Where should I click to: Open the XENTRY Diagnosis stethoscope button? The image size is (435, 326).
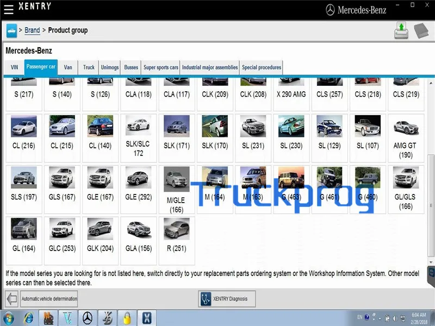(x=227, y=299)
